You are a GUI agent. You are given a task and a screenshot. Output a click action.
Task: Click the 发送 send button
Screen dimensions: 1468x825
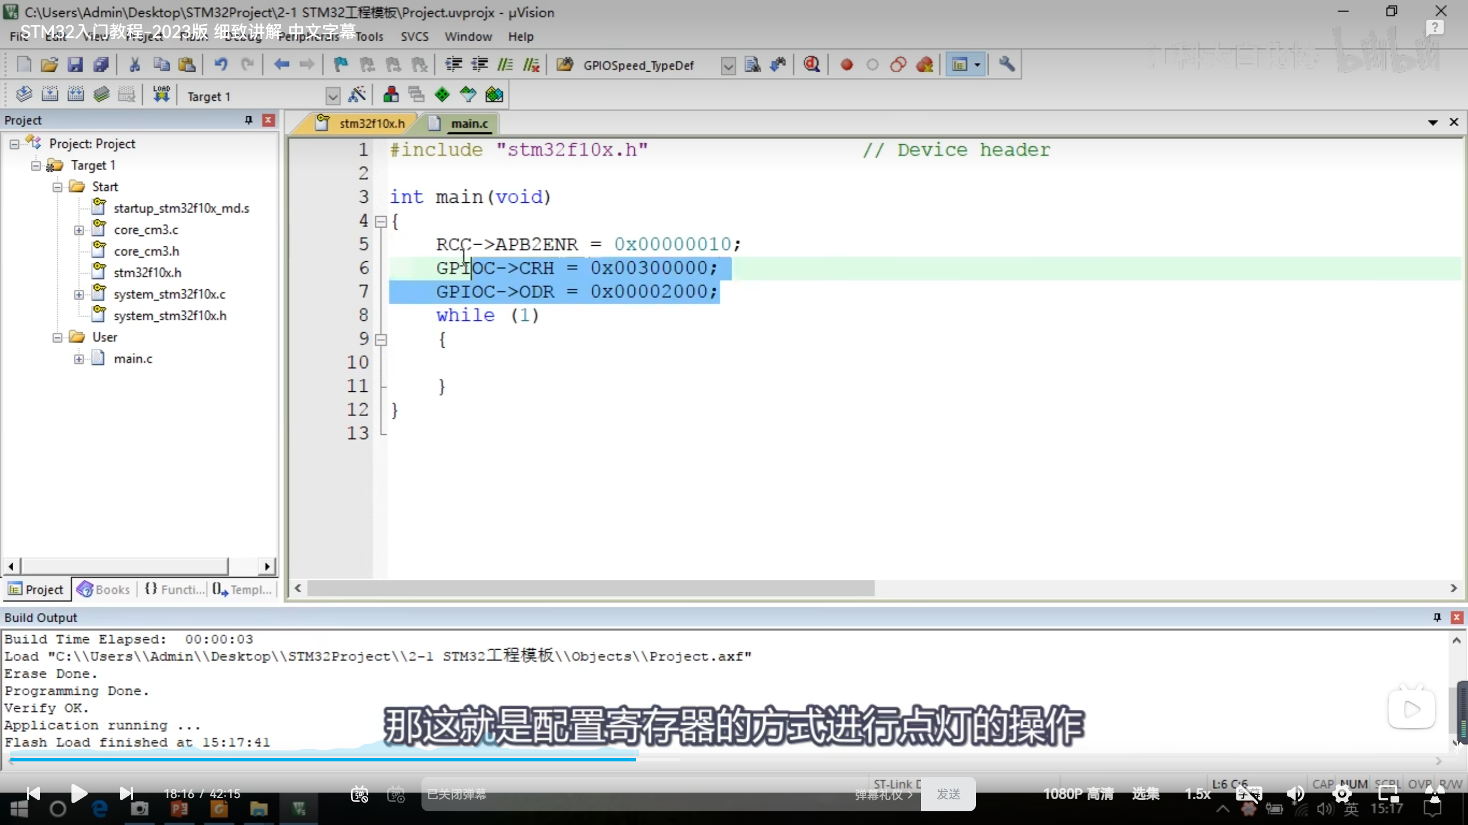click(948, 794)
